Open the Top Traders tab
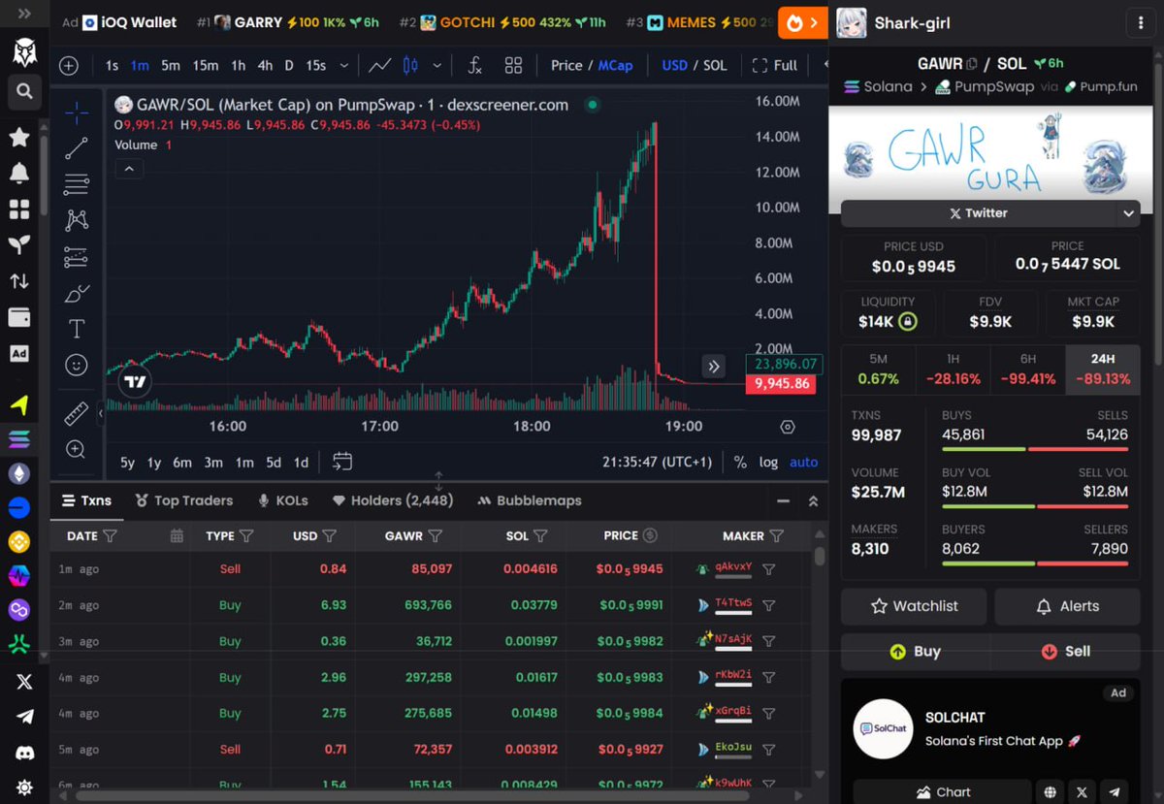 [x=184, y=500]
